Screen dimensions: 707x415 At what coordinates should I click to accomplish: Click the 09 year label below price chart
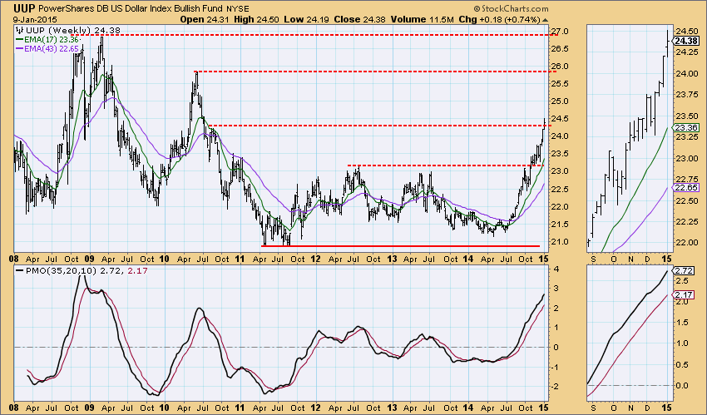tap(89, 259)
